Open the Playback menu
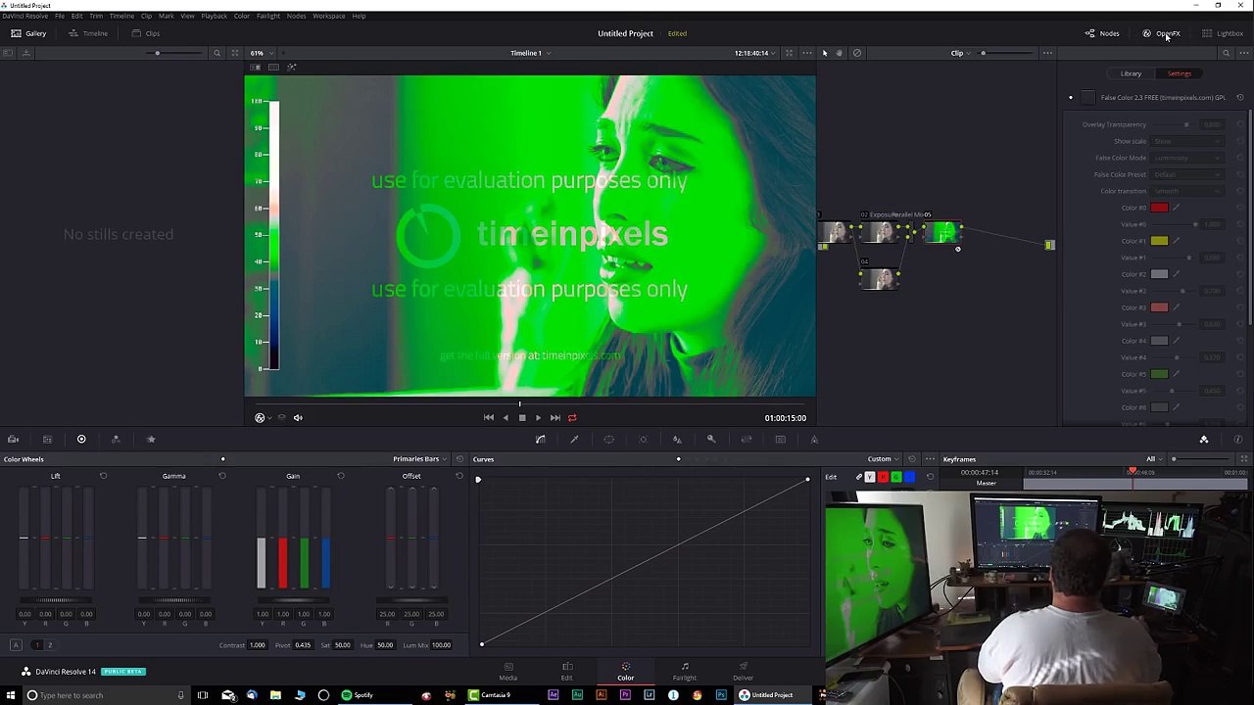 [x=214, y=16]
